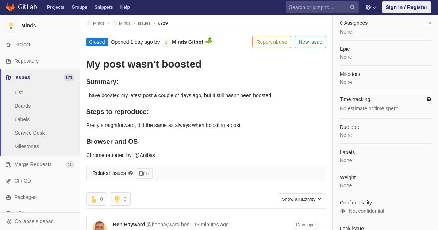The height and width of the screenshot is (230, 438).
Task: Click the issue title My post wasn't boosted
Action: click(144, 64)
